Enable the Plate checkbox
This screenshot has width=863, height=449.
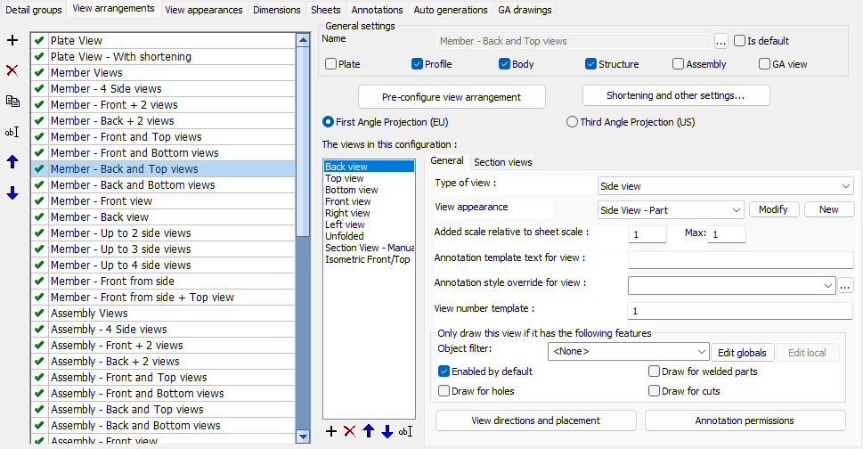(331, 64)
